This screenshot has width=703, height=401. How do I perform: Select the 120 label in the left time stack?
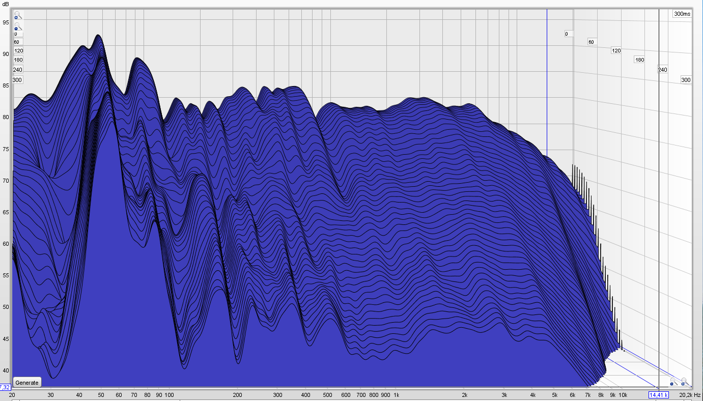tap(18, 51)
